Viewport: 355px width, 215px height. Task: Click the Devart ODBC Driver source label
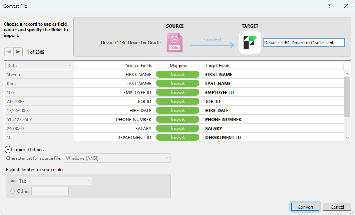coord(131,43)
